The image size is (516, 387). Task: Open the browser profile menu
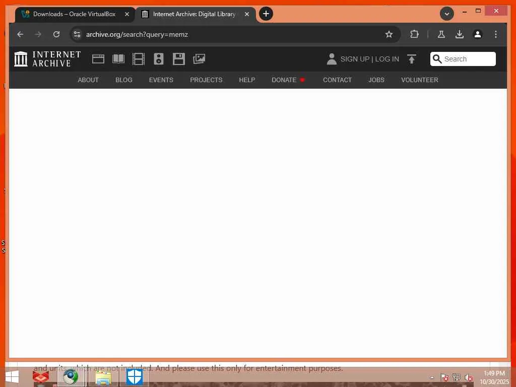pos(478,34)
